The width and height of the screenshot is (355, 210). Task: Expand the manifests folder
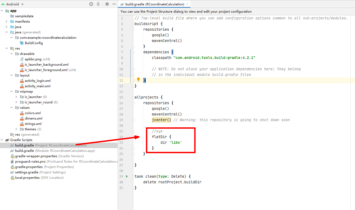pyautogui.click(x=7, y=22)
